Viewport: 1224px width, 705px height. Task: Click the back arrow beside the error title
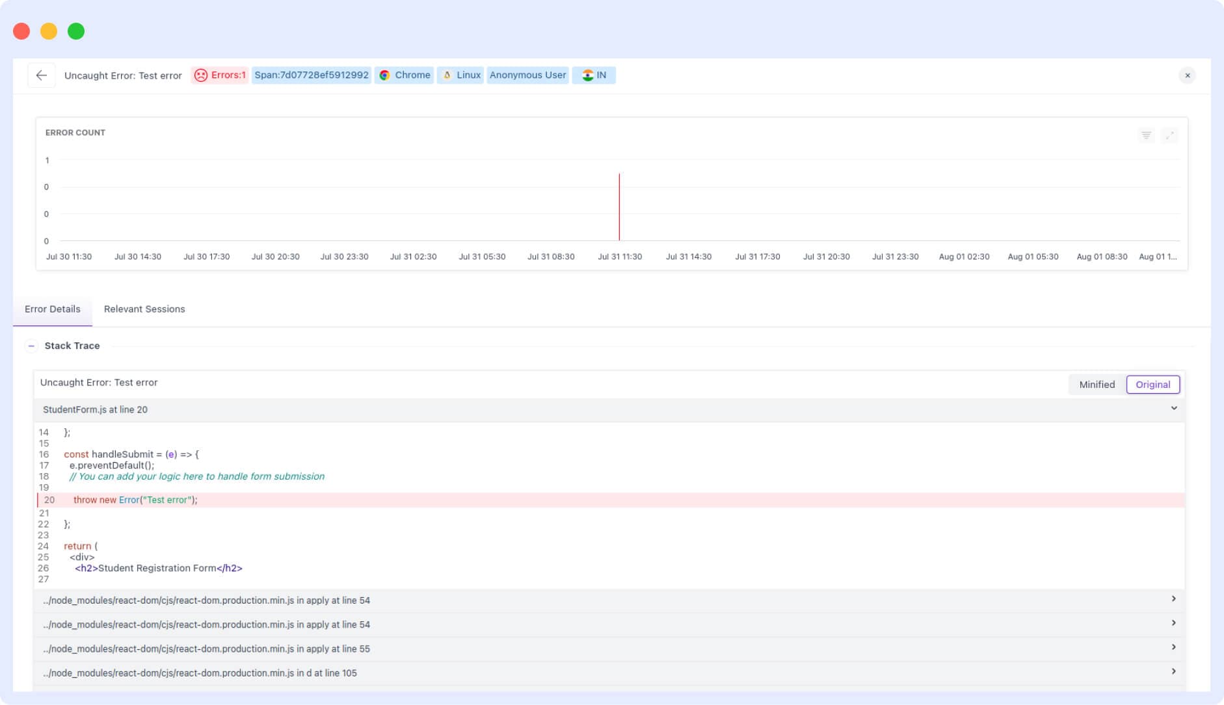point(42,75)
